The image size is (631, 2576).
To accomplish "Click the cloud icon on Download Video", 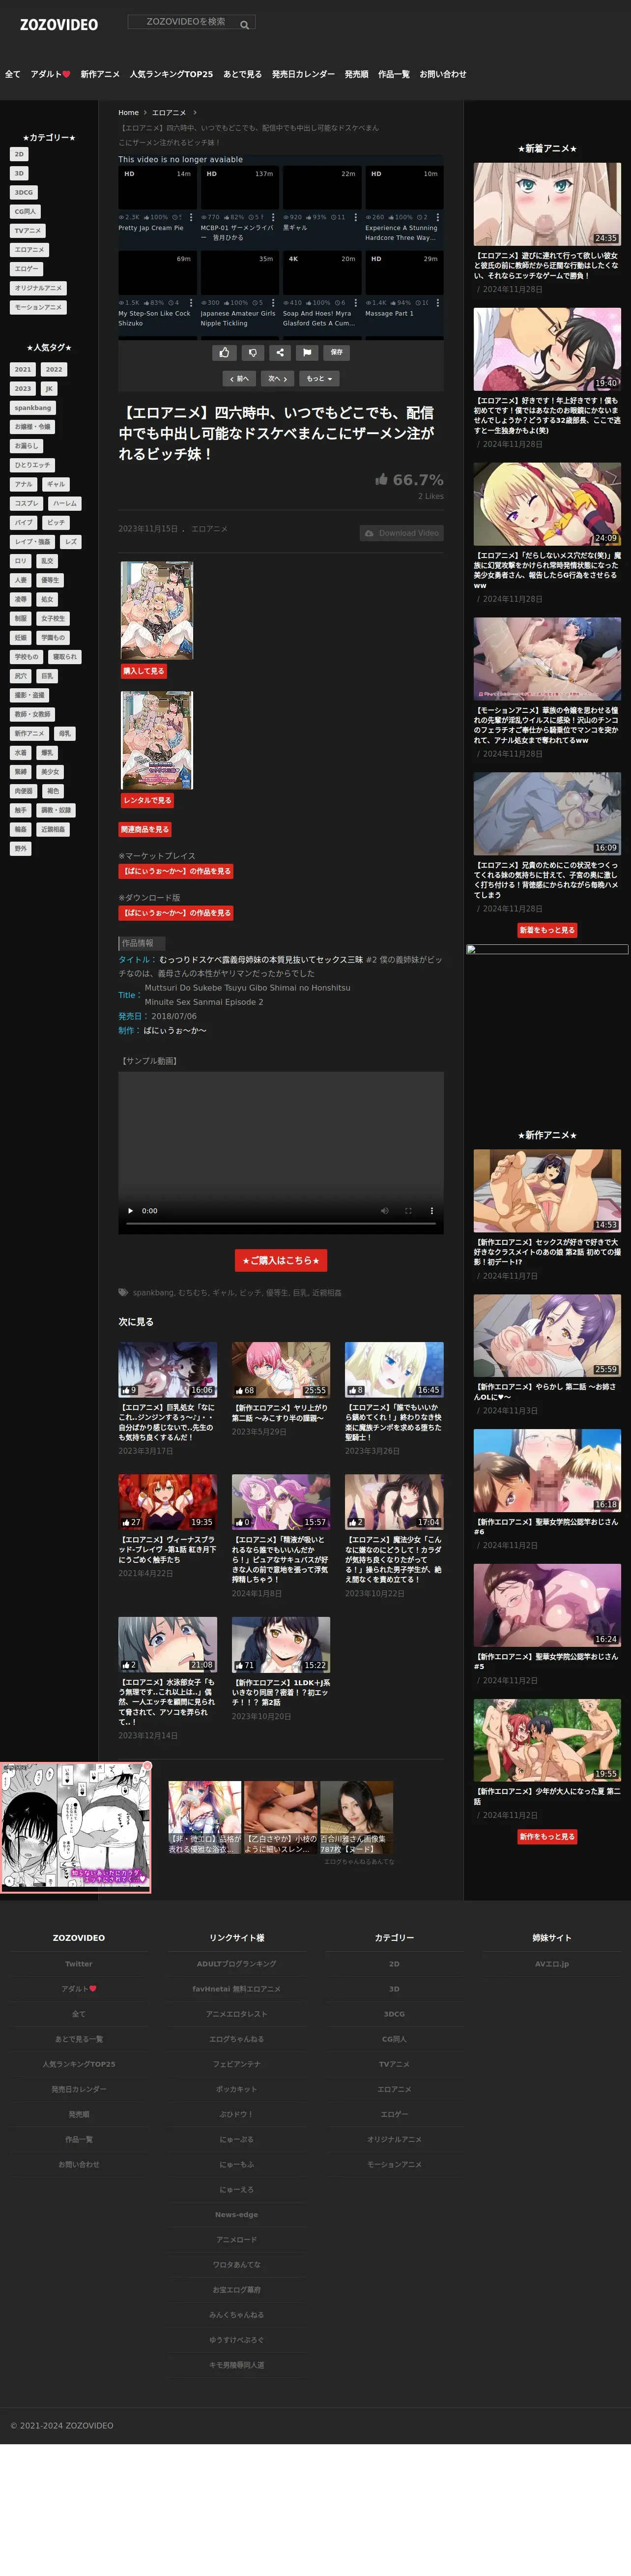I will point(369,533).
